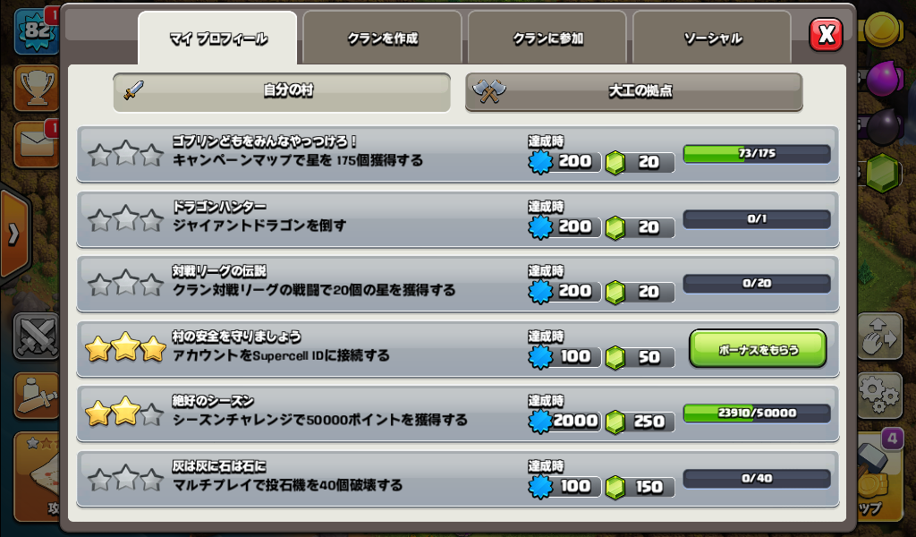Click the trophy league icon
916x537 pixels.
point(36,88)
